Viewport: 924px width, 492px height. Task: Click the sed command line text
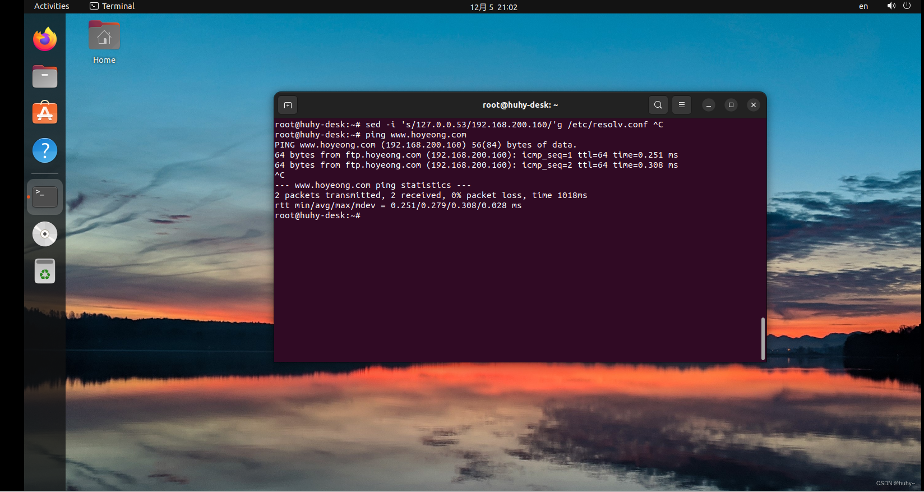tap(469, 125)
